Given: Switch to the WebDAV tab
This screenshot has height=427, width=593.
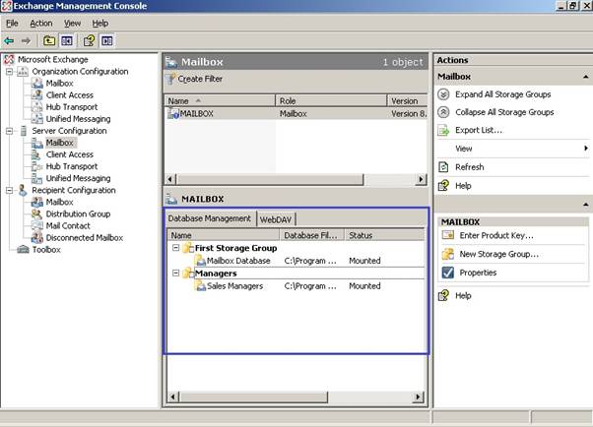Looking at the screenshot, I should (276, 219).
